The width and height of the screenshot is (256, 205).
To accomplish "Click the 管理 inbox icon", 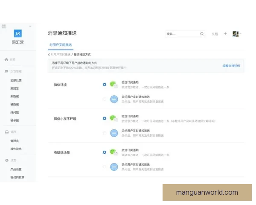I will click(7, 132).
